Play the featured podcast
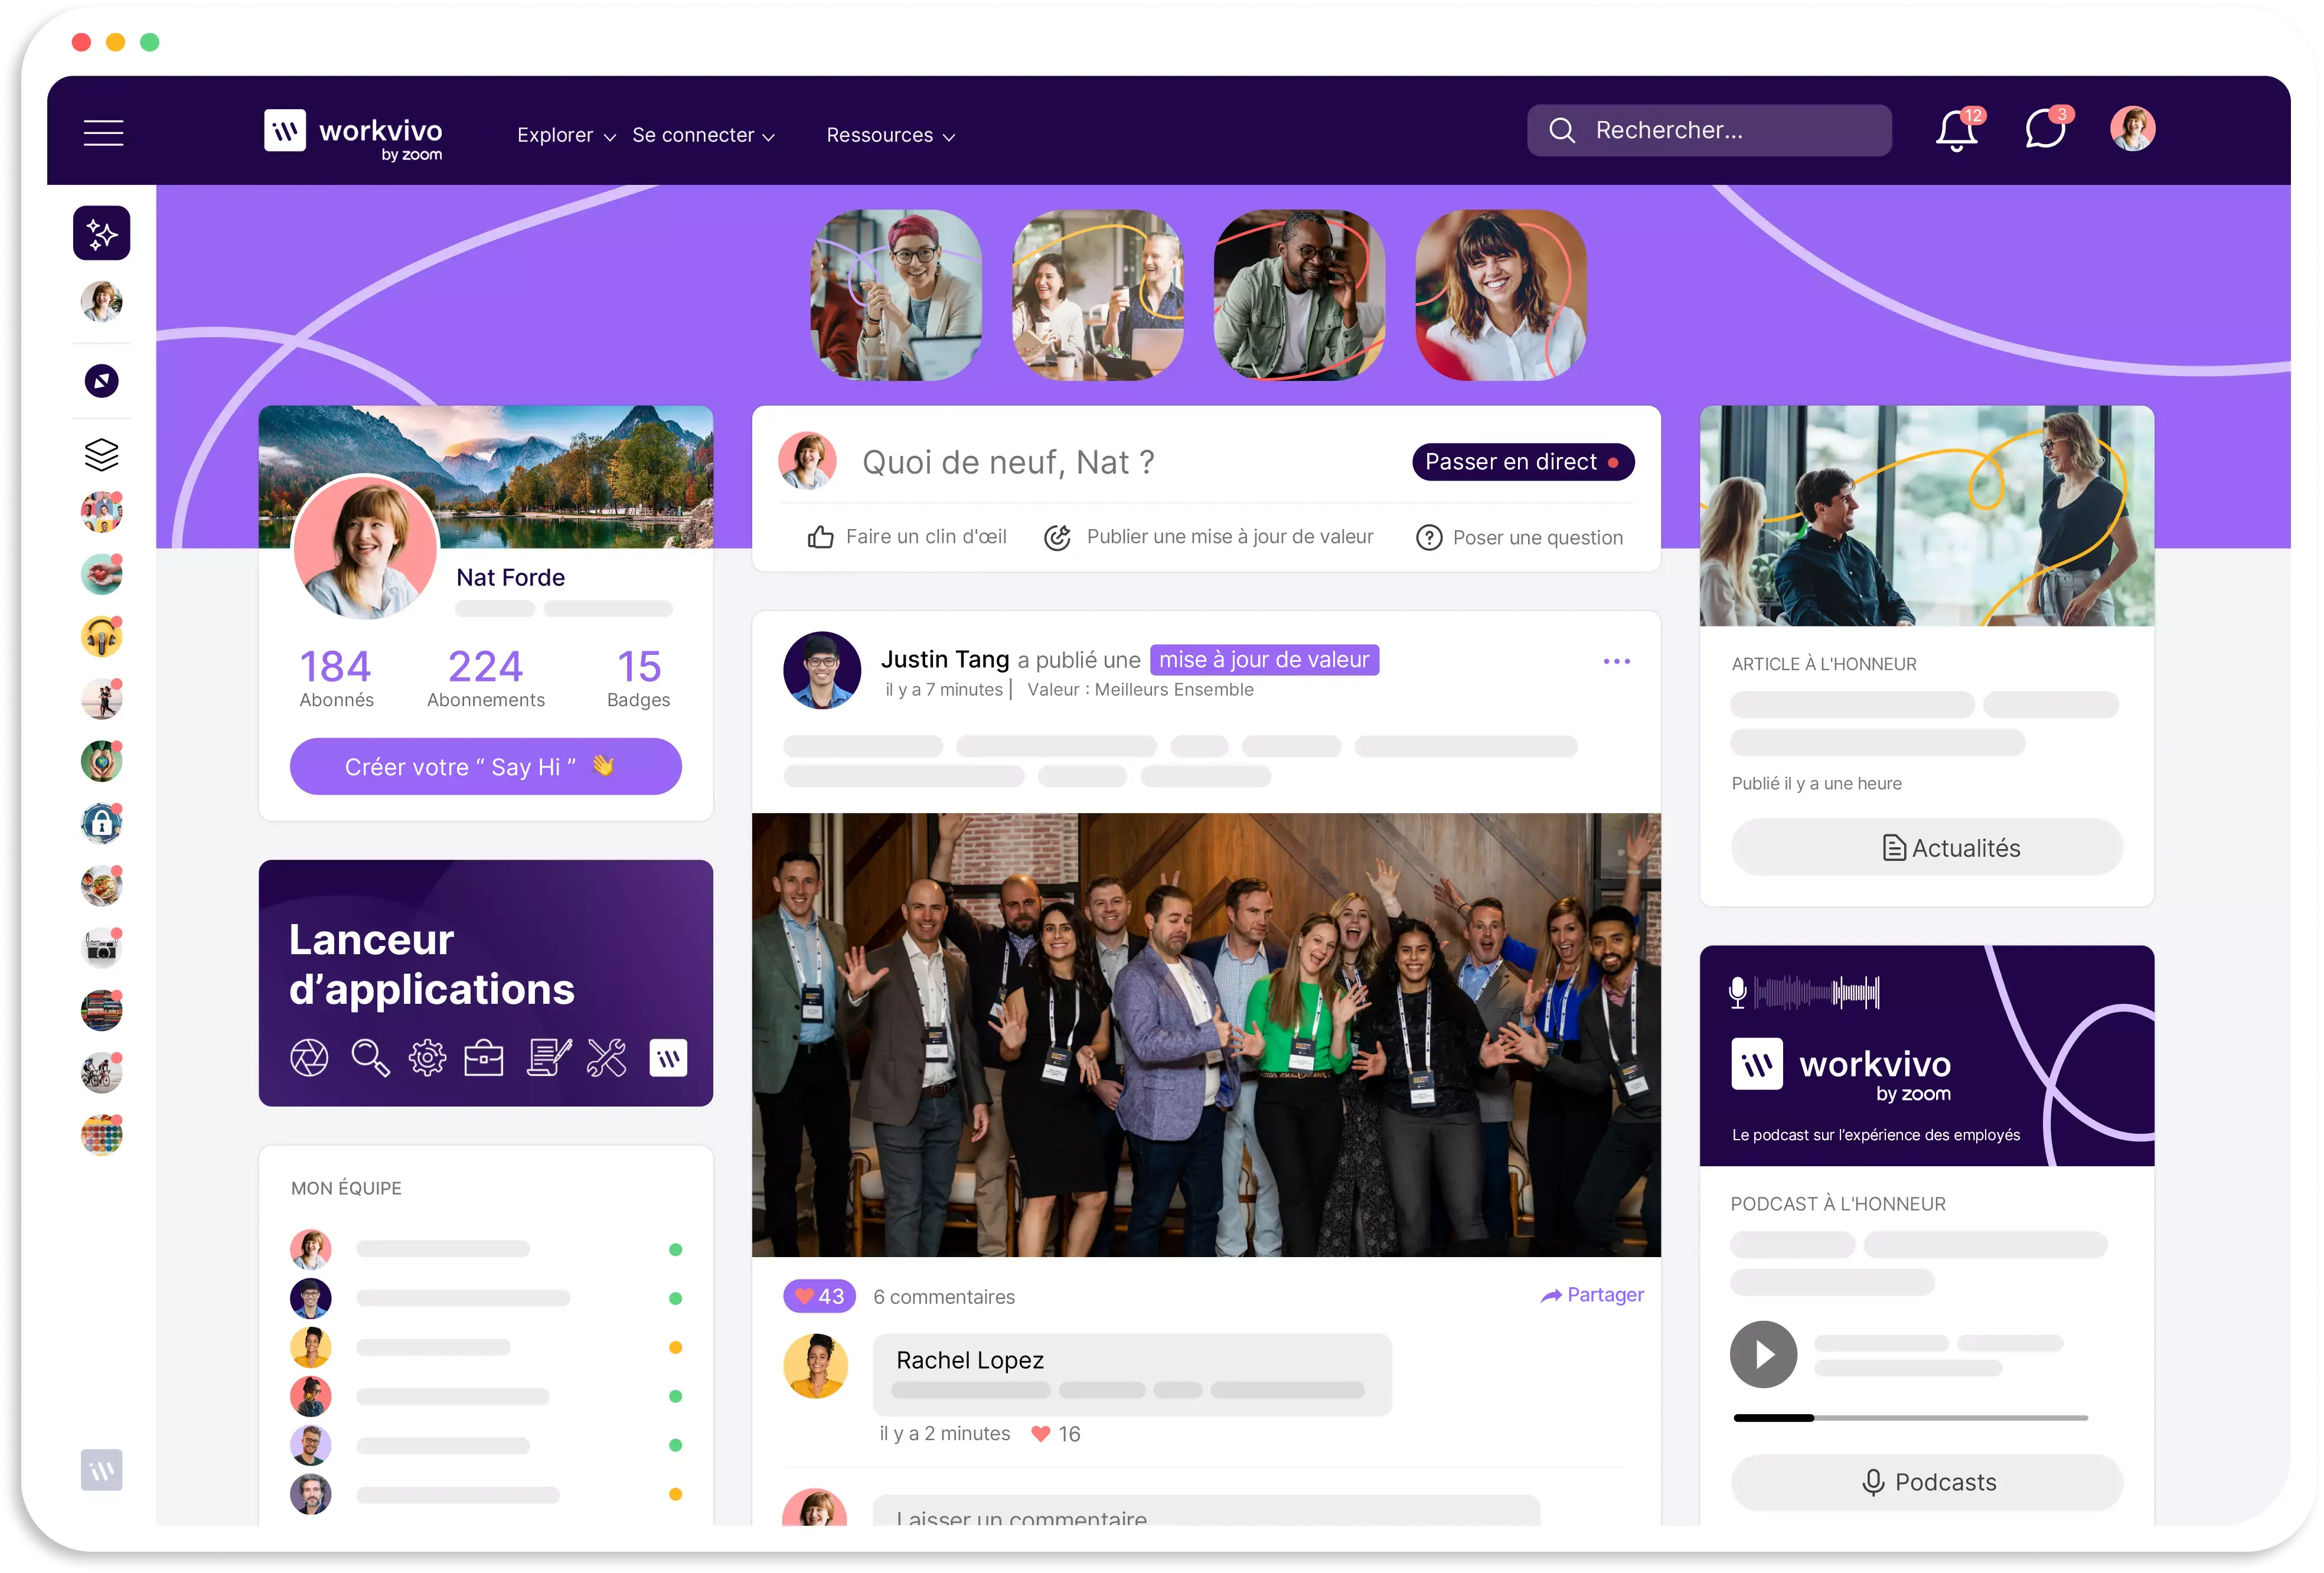The height and width of the screenshot is (1573, 2324). (x=1763, y=1355)
